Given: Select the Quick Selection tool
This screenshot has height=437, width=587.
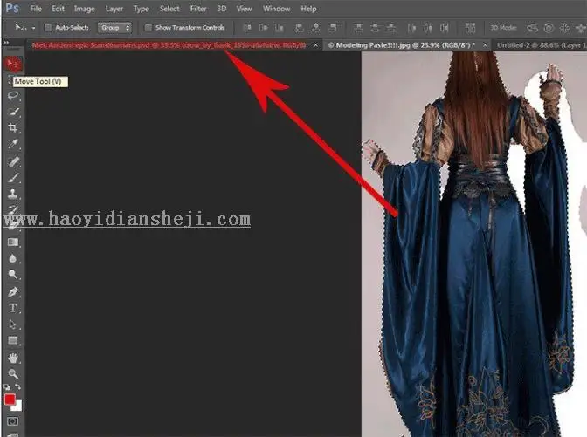Looking at the screenshot, I should pyautogui.click(x=13, y=112).
